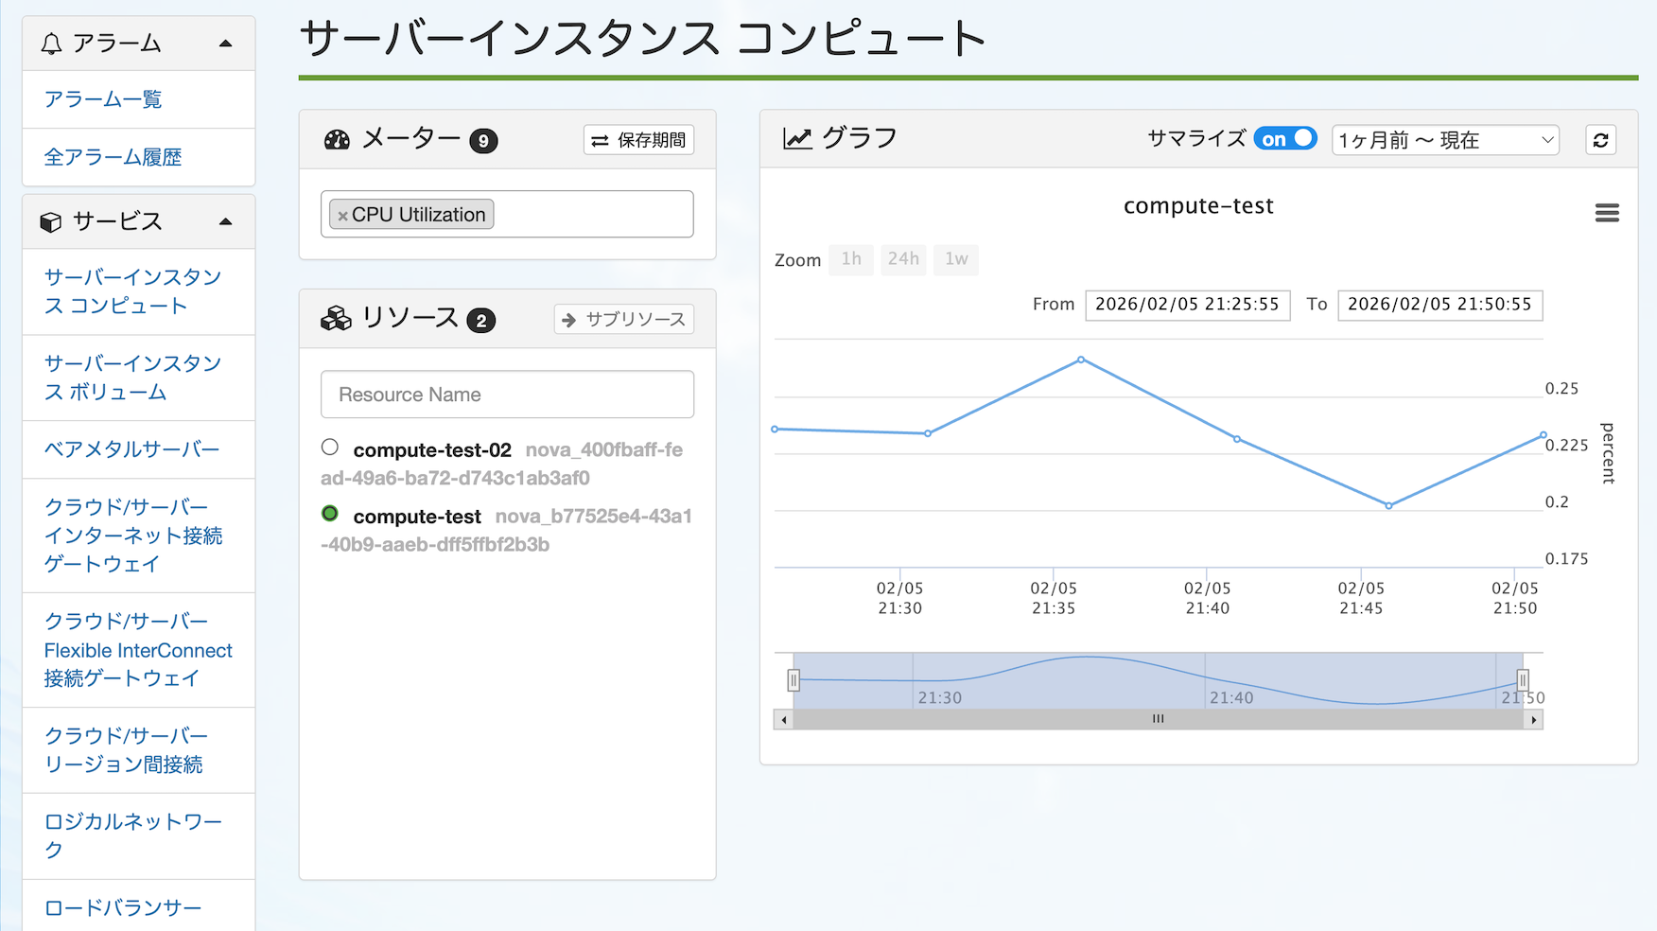The width and height of the screenshot is (1657, 931).
Task: Open アラーム一覧 link
Action: click(x=103, y=99)
